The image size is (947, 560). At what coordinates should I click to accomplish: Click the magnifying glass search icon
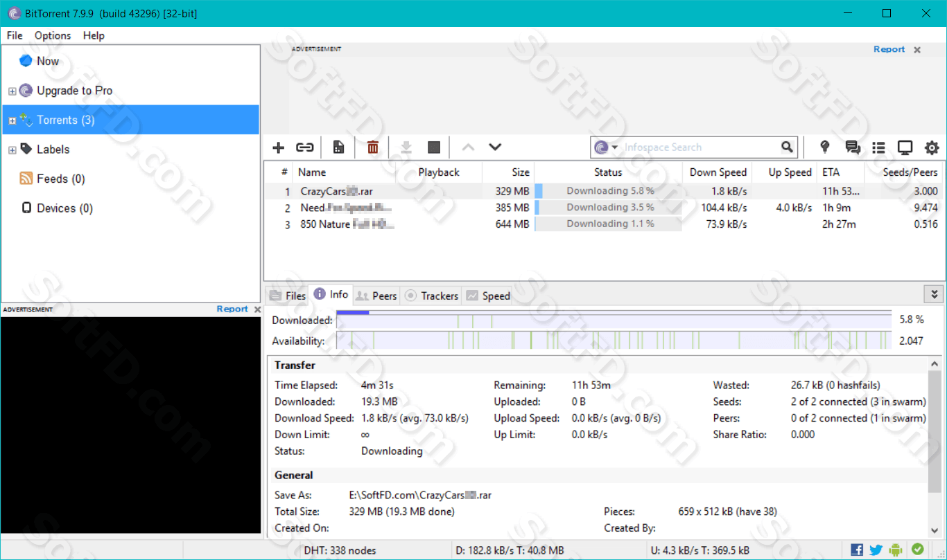tap(787, 147)
